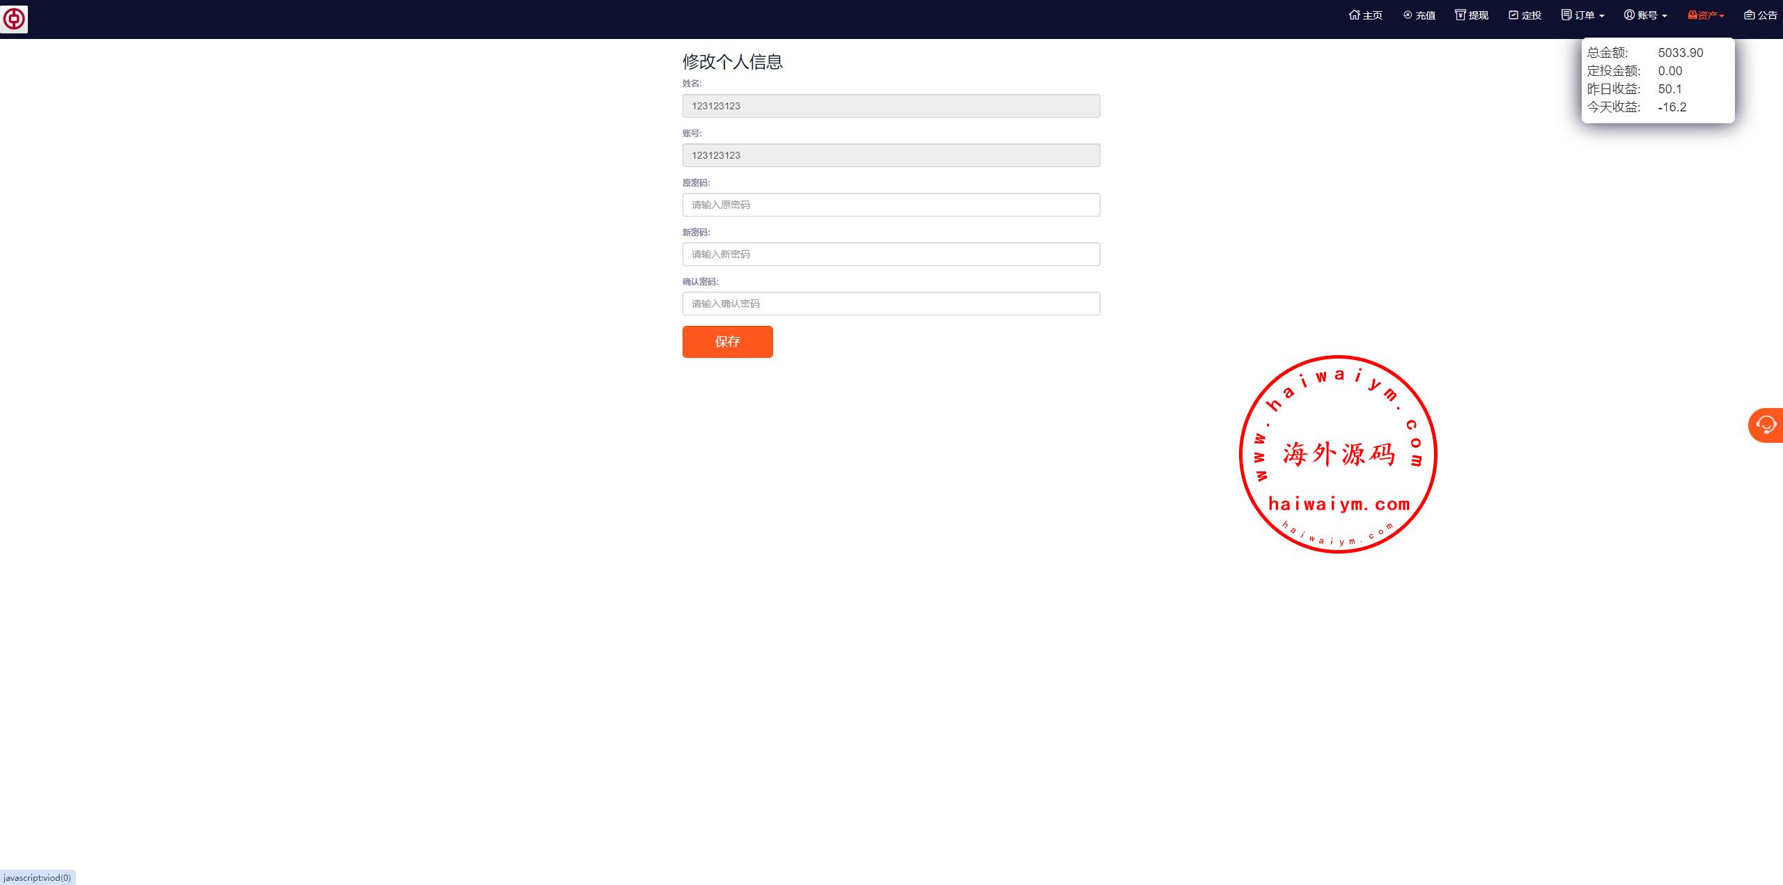Click the 订单 document icon
Viewport: 1783px width, 885px height.
click(1566, 15)
